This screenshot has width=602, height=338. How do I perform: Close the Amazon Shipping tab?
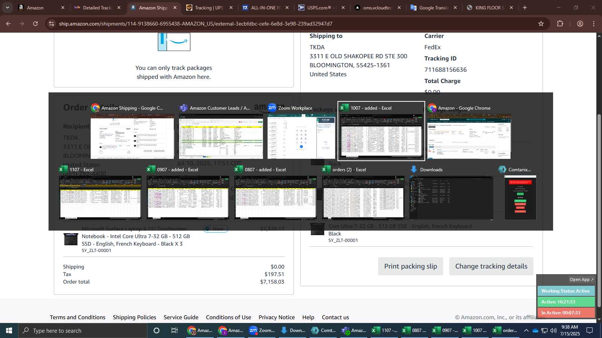click(x=175, y=8)
